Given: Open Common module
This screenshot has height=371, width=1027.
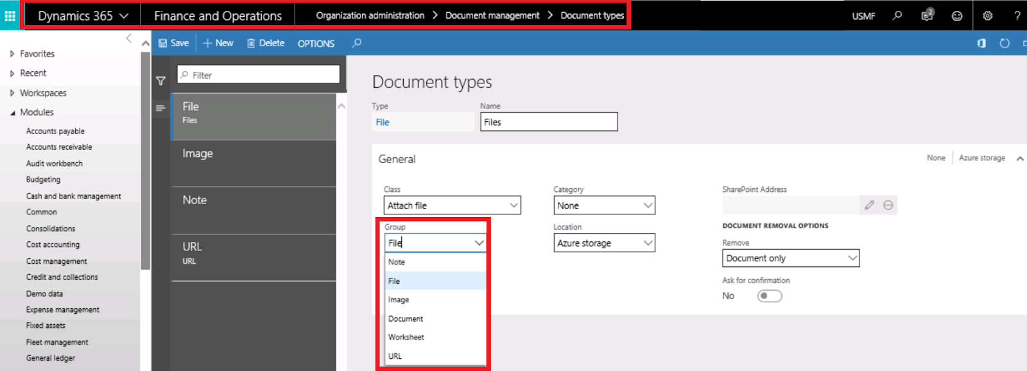Looking at the screenshot, I should tap(42, 212).
